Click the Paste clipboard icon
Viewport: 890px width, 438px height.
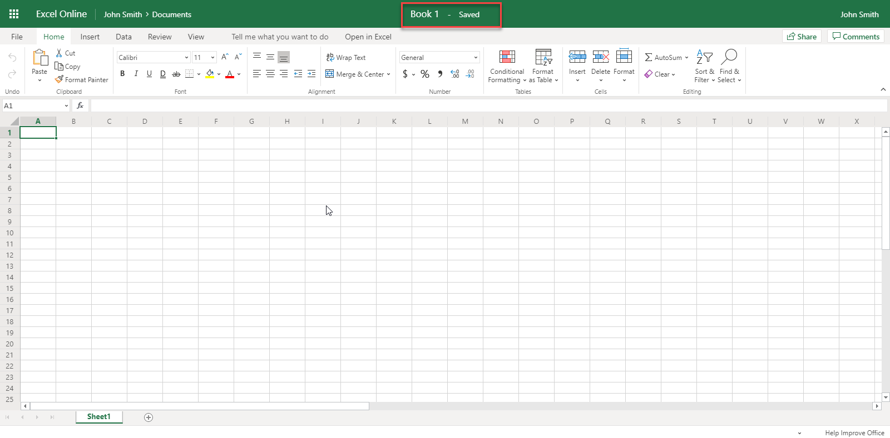[39, 58]
